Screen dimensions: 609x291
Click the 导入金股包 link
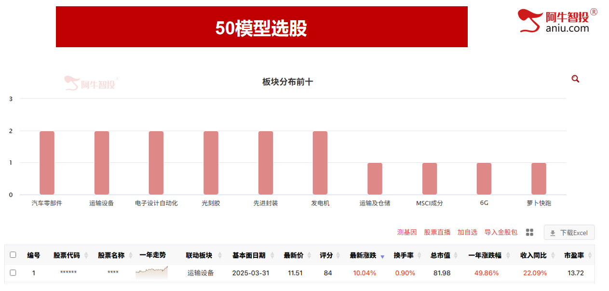[501, 232]
